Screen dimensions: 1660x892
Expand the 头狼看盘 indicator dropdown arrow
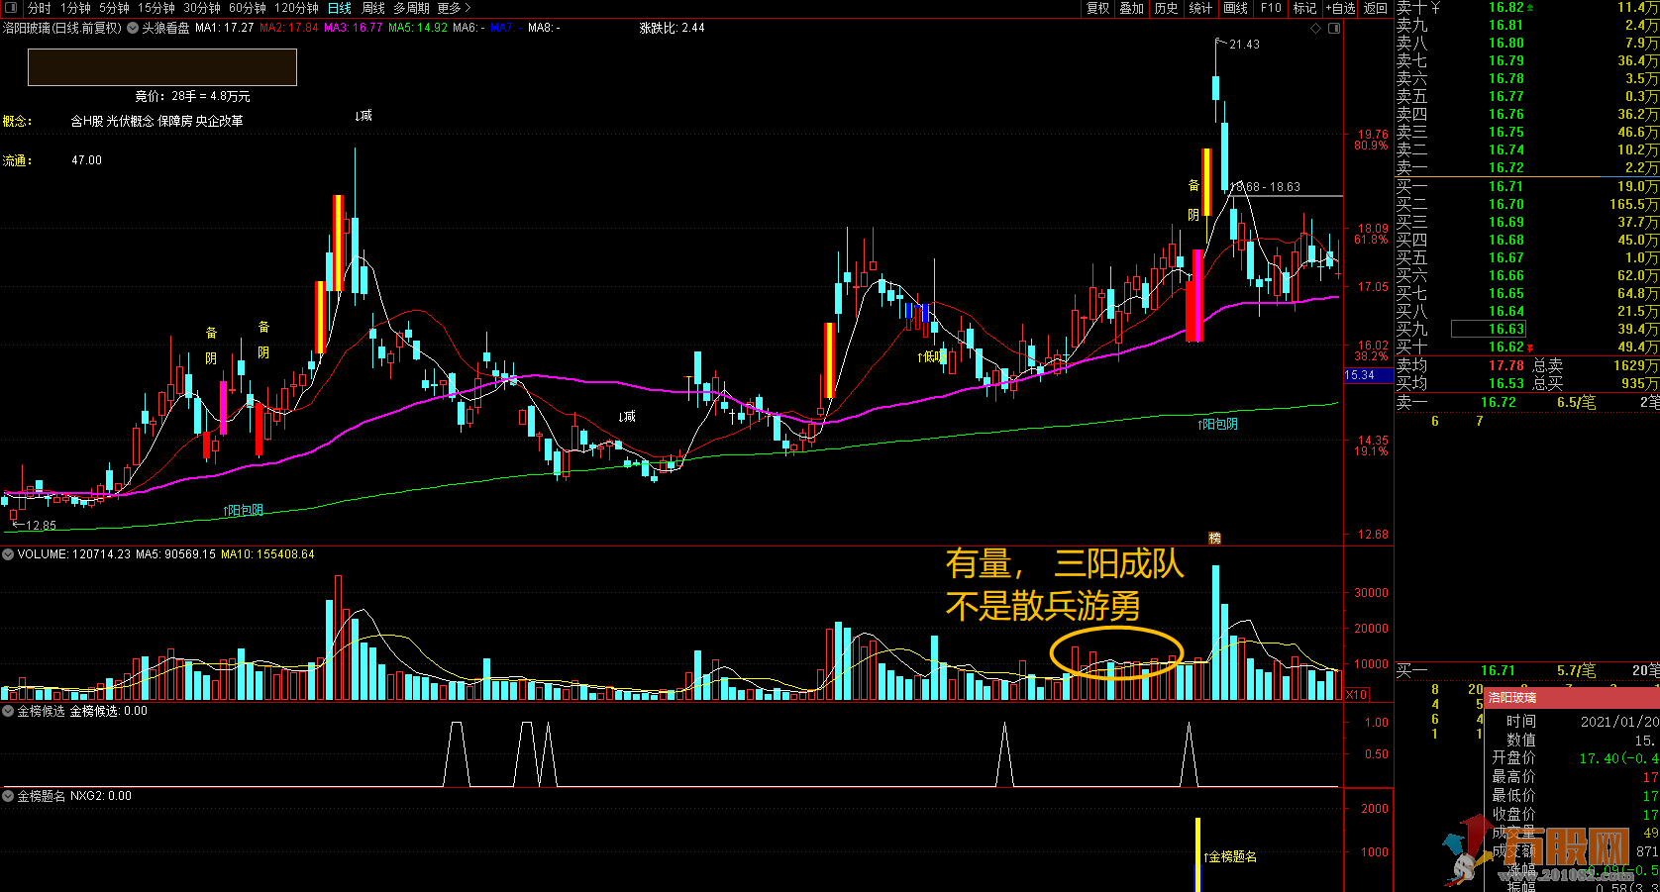(133, 29)
